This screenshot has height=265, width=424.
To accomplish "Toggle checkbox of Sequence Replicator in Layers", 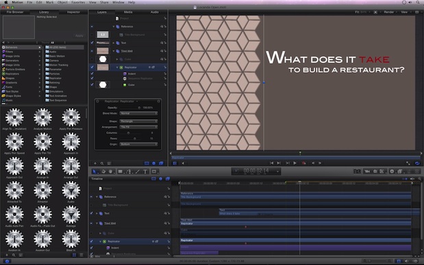I will click(92, 79).
